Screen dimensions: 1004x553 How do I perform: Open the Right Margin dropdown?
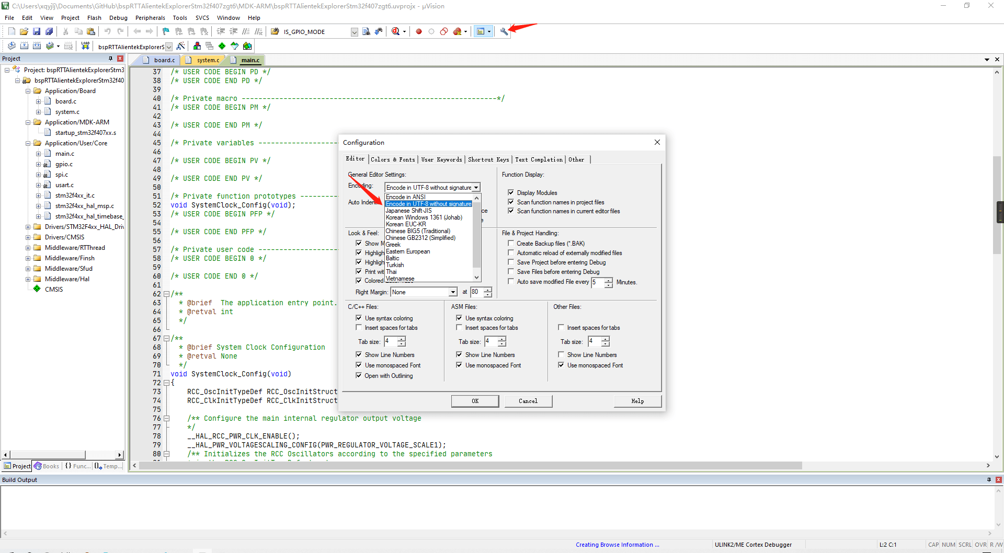pos(453,292)
